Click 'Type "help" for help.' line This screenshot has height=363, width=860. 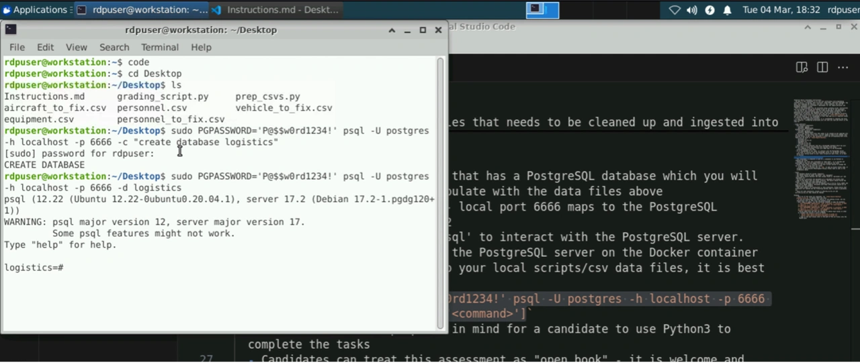pos(60,245)
